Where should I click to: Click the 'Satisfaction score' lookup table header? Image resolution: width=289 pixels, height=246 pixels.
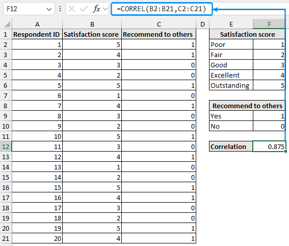(x=247, y=35)
